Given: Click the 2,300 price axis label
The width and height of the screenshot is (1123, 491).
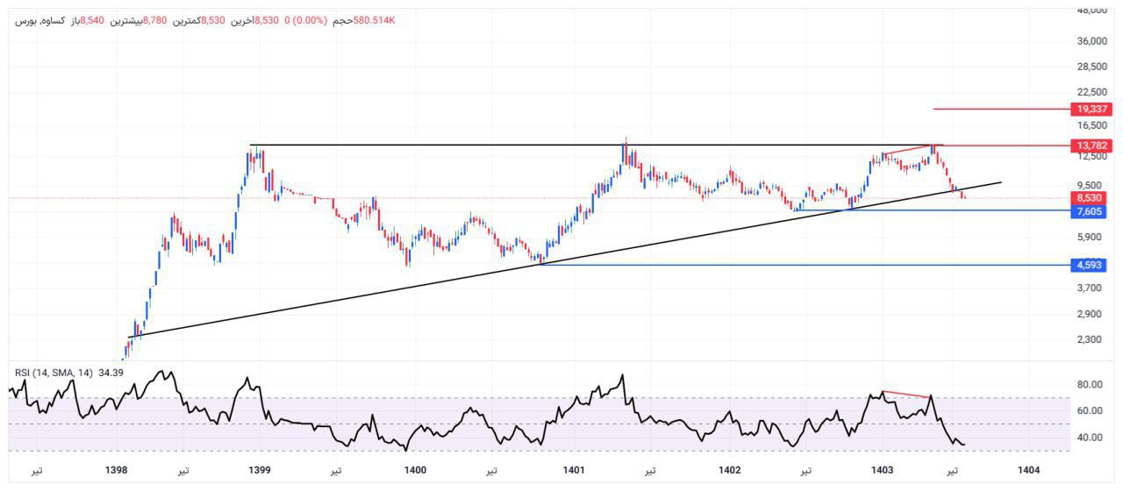Looking at the screenshot, I should click(x=1091, y=339).
